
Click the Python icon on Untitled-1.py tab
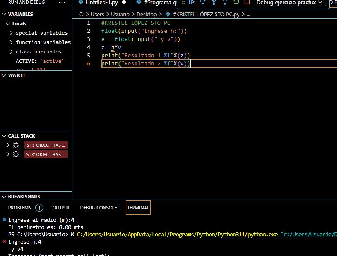[81, 3]
